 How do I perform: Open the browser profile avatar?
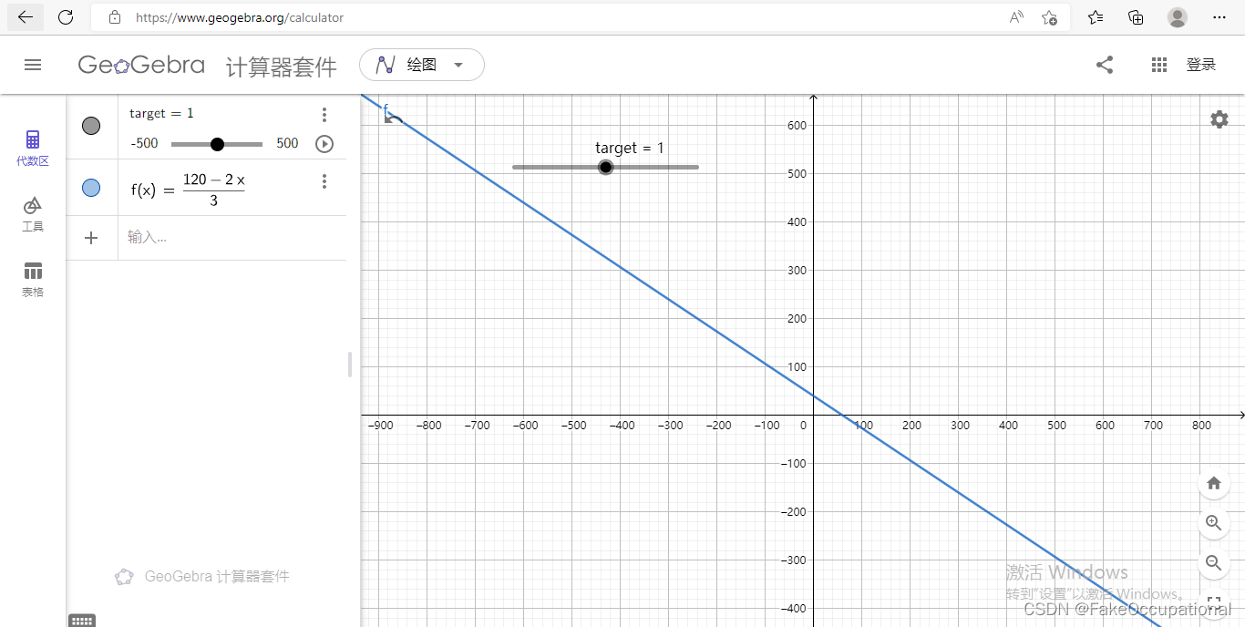[x=1178, y=17]
